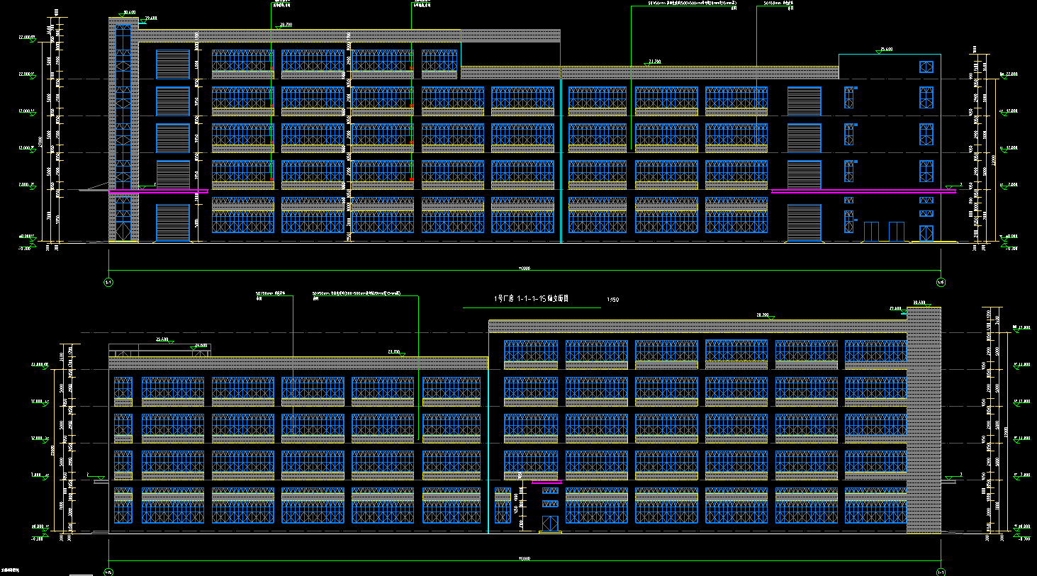The image size is (1037, 576).
Task: Click the top-floor roller shutter beside the left tower
Action: pyautogui.click(x=173, y=64)
